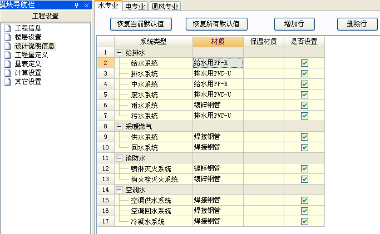
Task: Collapse the 采暖燃气 group
Action: click(x=119, y=126)
